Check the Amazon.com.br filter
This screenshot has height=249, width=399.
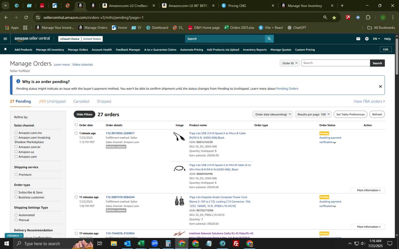pyautogui.click(x=16, y=147)
